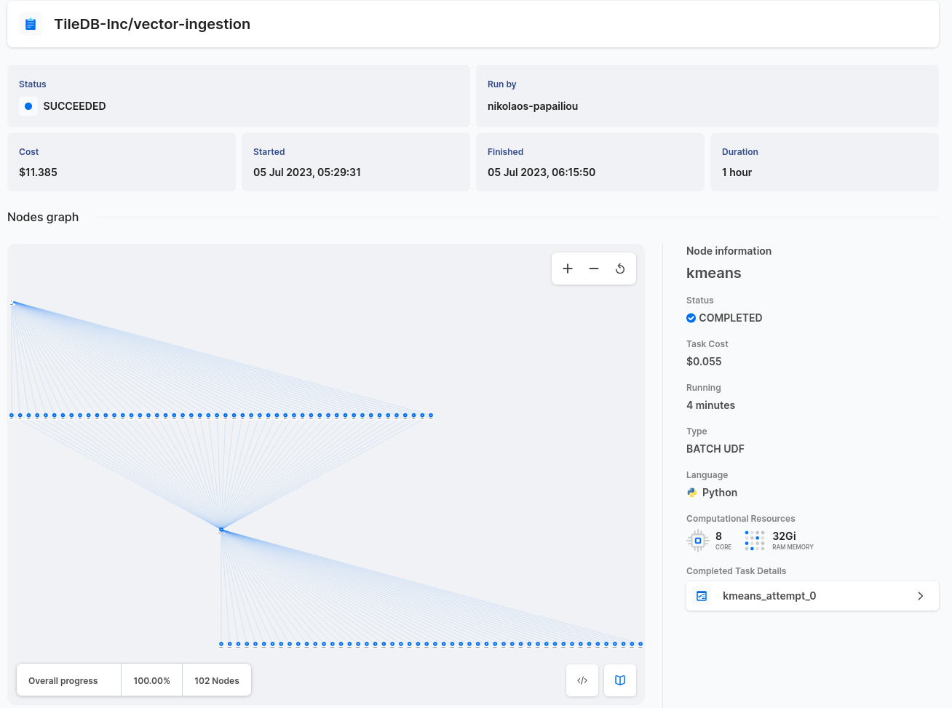Click the zoom out minus icon
The width and height of the screenshot is (952, 708).
pyautogui.click(x=594, y=269)
